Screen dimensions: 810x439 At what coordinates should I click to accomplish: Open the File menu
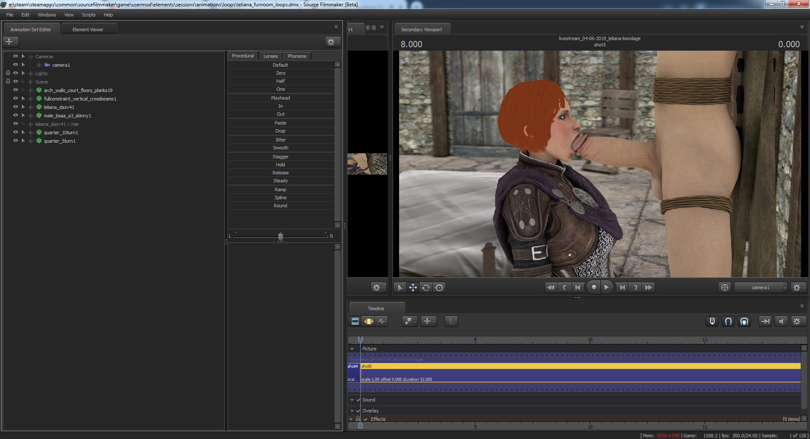click(x=10, y=15)
